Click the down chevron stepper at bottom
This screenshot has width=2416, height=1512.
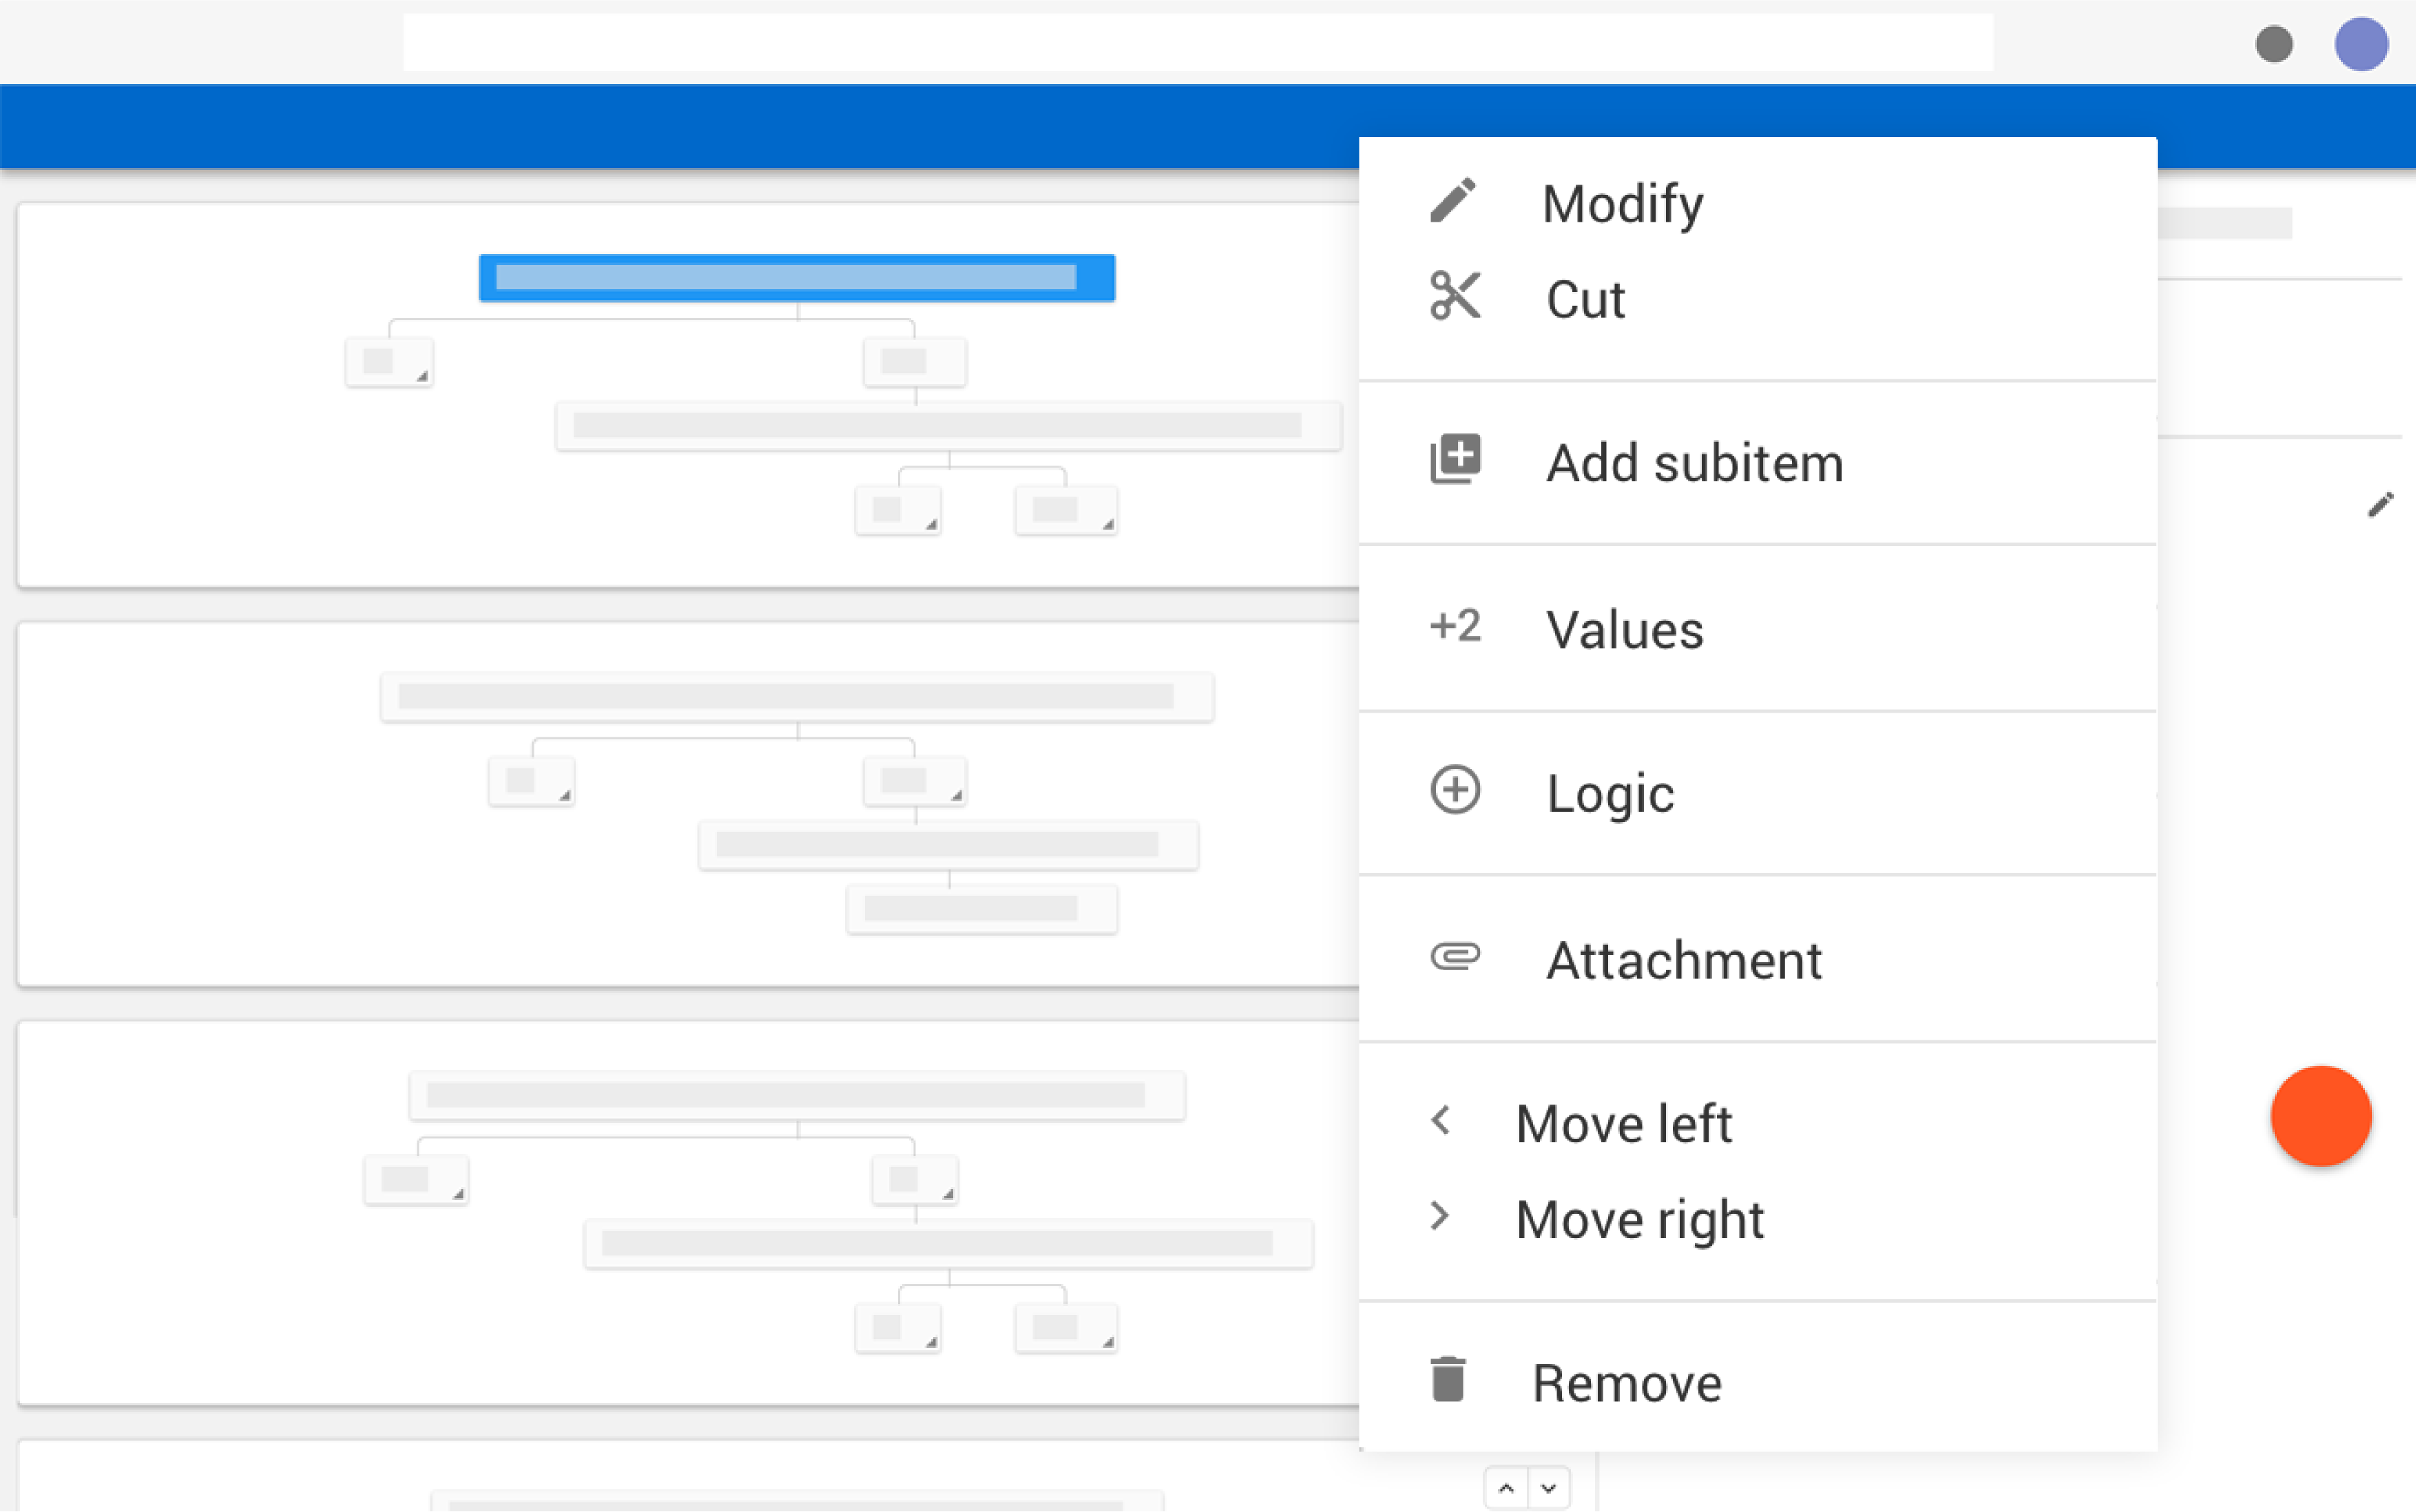[x=1549, y=1488]
